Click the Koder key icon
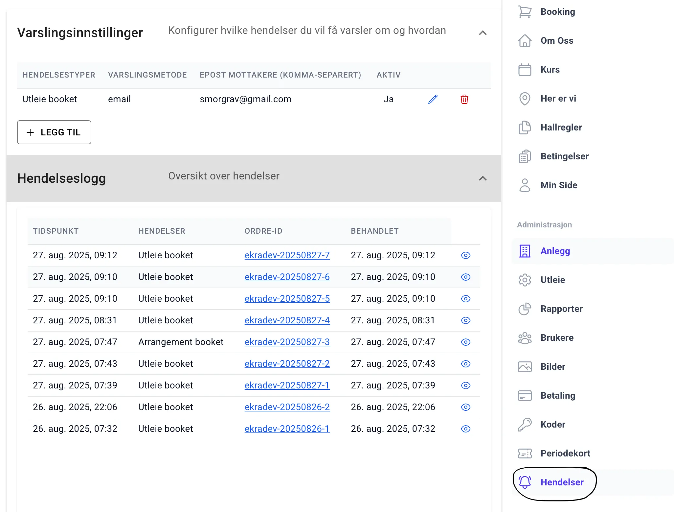 click(x=525, y=424)
